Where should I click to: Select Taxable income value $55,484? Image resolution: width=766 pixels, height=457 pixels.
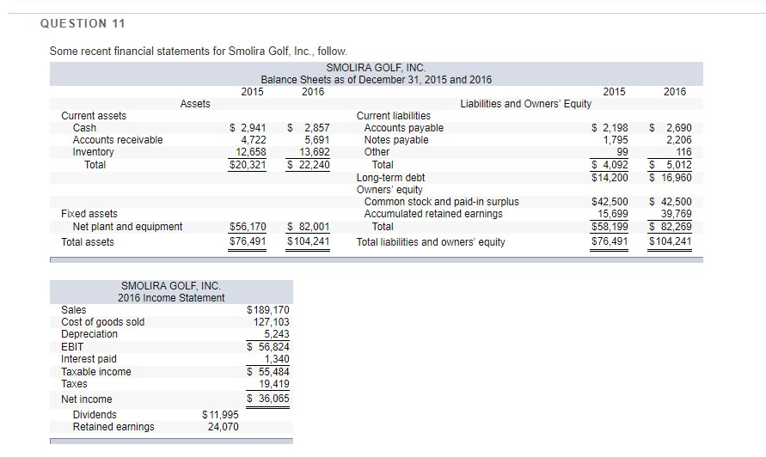tap(268, 372)
